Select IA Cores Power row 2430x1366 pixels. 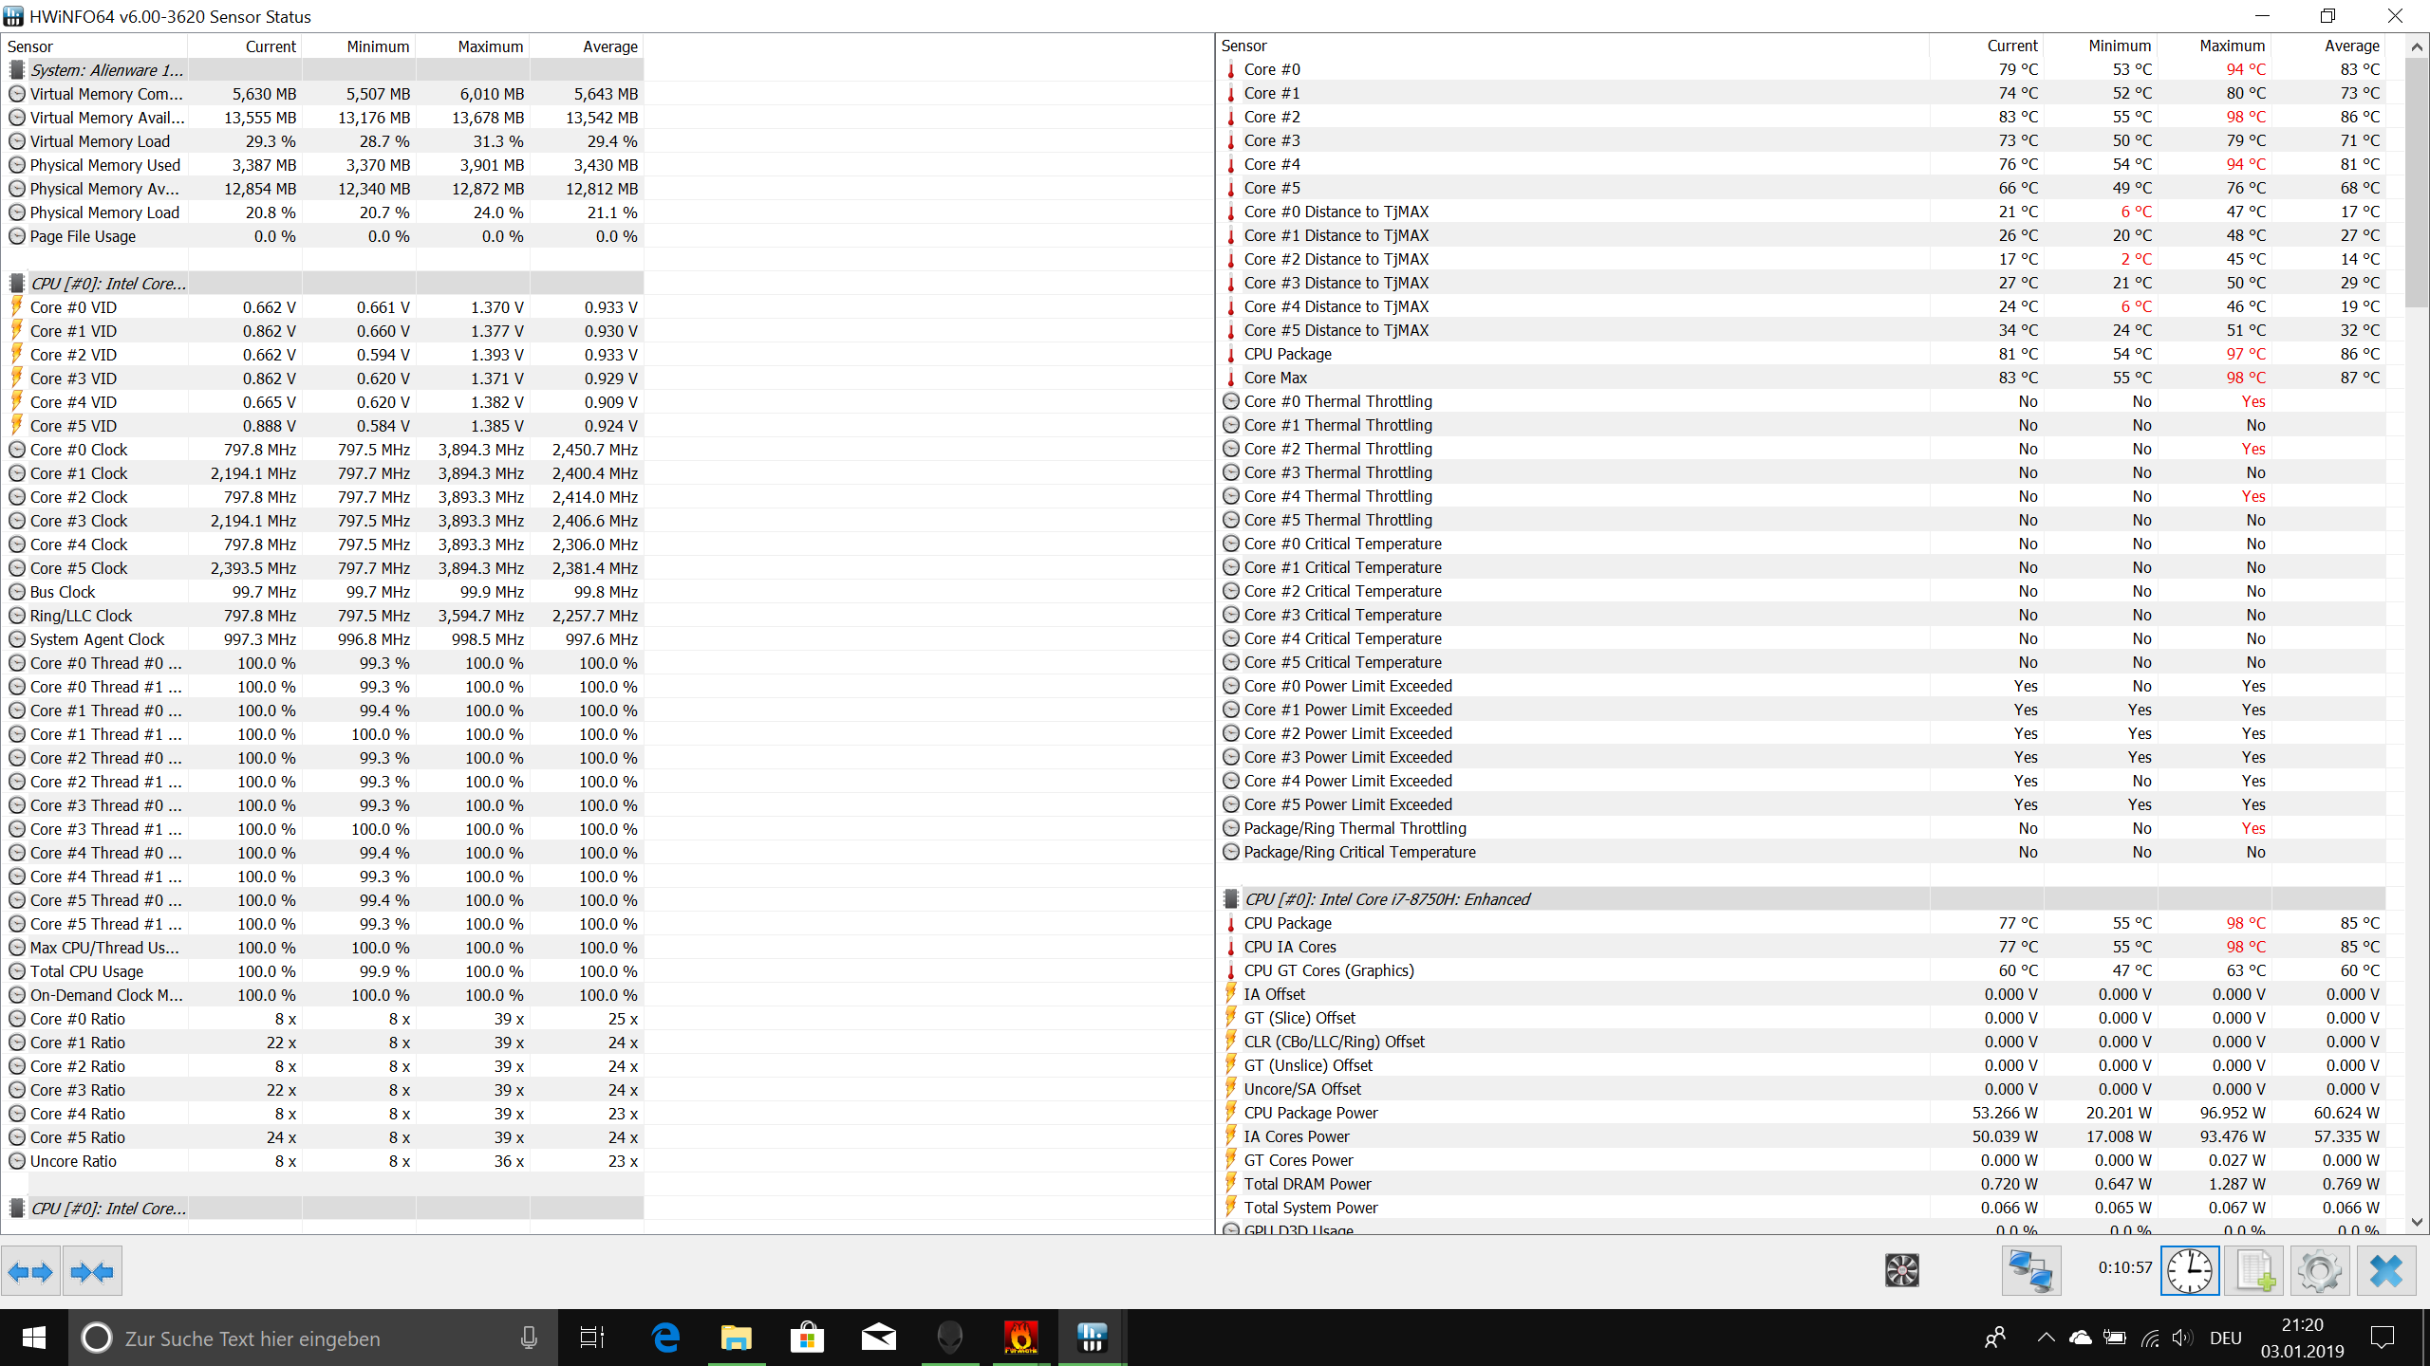pyautogui.click(x=1801, y=1136)
